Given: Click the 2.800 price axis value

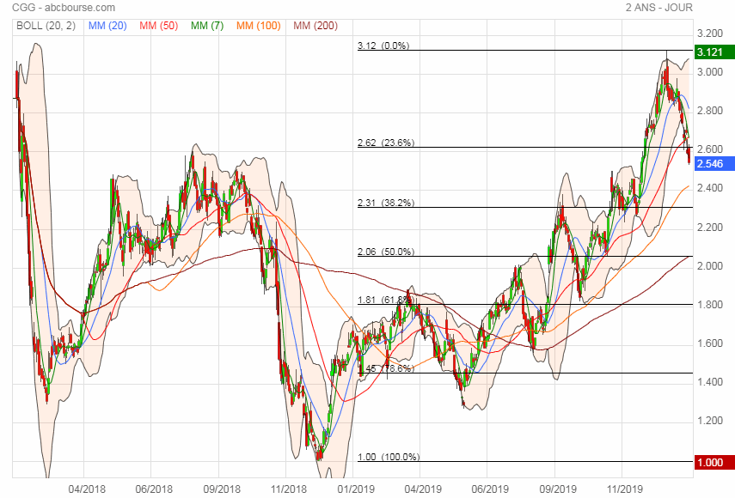Looking at the screenshot, I should click(710, 111).
